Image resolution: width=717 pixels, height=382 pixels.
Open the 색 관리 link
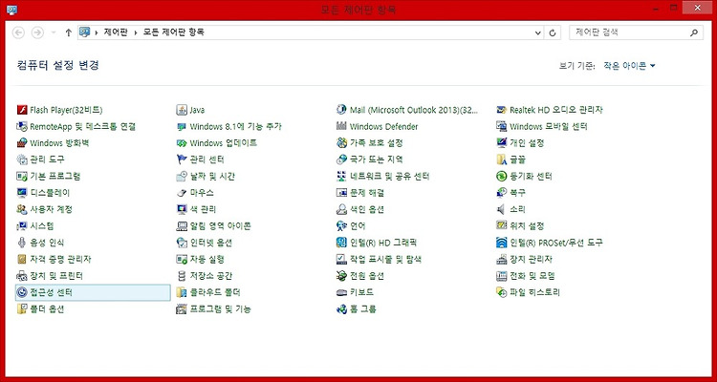coord(203,210)
